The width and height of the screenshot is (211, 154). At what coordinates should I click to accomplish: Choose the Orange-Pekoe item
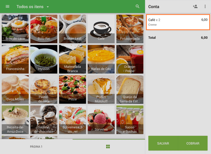[130, 59]
